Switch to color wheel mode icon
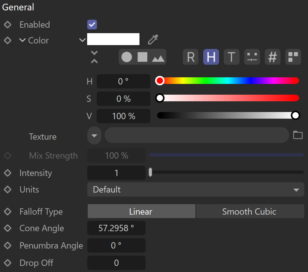Screen dimensions: 308x272 [x=127, y=57]
